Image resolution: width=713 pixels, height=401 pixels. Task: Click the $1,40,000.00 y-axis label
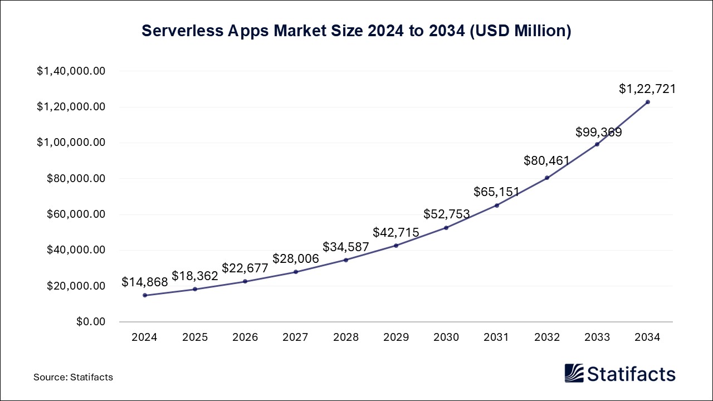[71, 71]
